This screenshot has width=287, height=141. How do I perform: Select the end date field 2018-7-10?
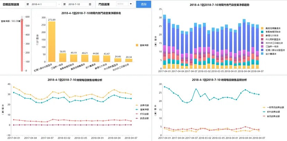[77, 4]
